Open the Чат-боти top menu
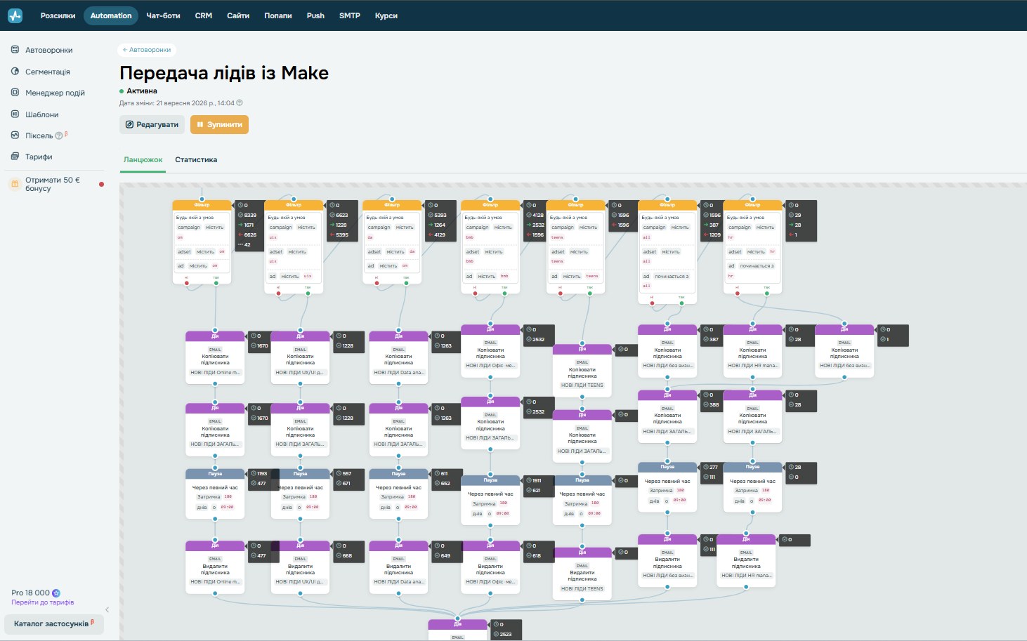This screenshot has width=1027, height=641. coord(163,15)
